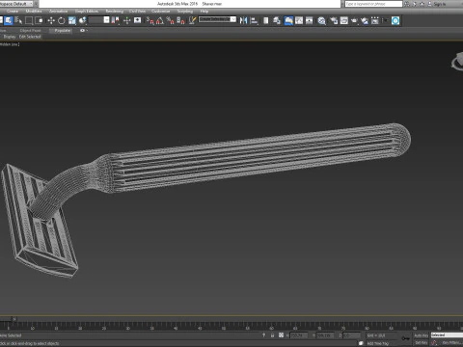463x347 pixels.
Task: Click Render Production teapot icon
Action: point(354,20)
